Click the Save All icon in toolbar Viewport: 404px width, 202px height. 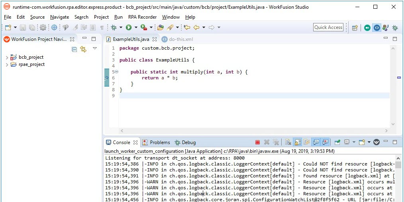click(x=32, y=27)
